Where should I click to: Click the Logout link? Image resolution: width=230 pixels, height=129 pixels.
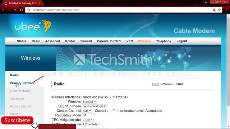pyautogui.click(x=181, y=41)
